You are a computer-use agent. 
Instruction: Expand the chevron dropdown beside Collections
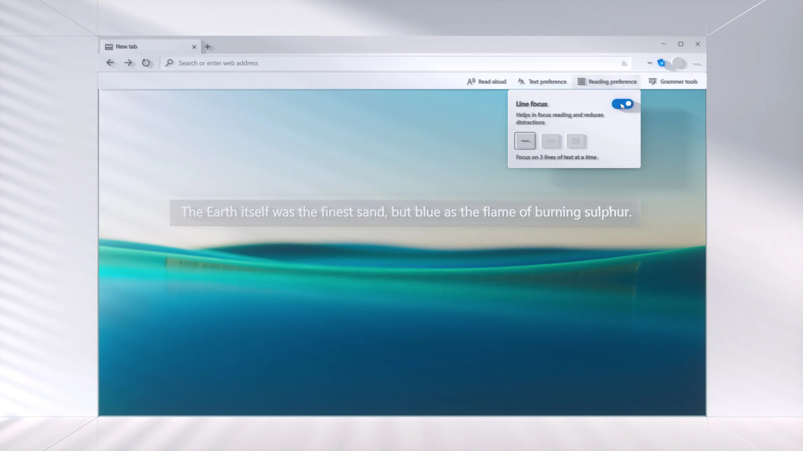coord(649,63)
